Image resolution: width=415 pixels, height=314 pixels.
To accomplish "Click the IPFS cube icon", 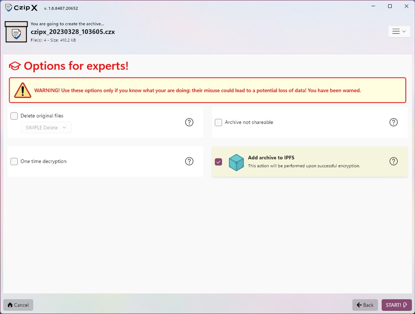I will tap(236, 161).
